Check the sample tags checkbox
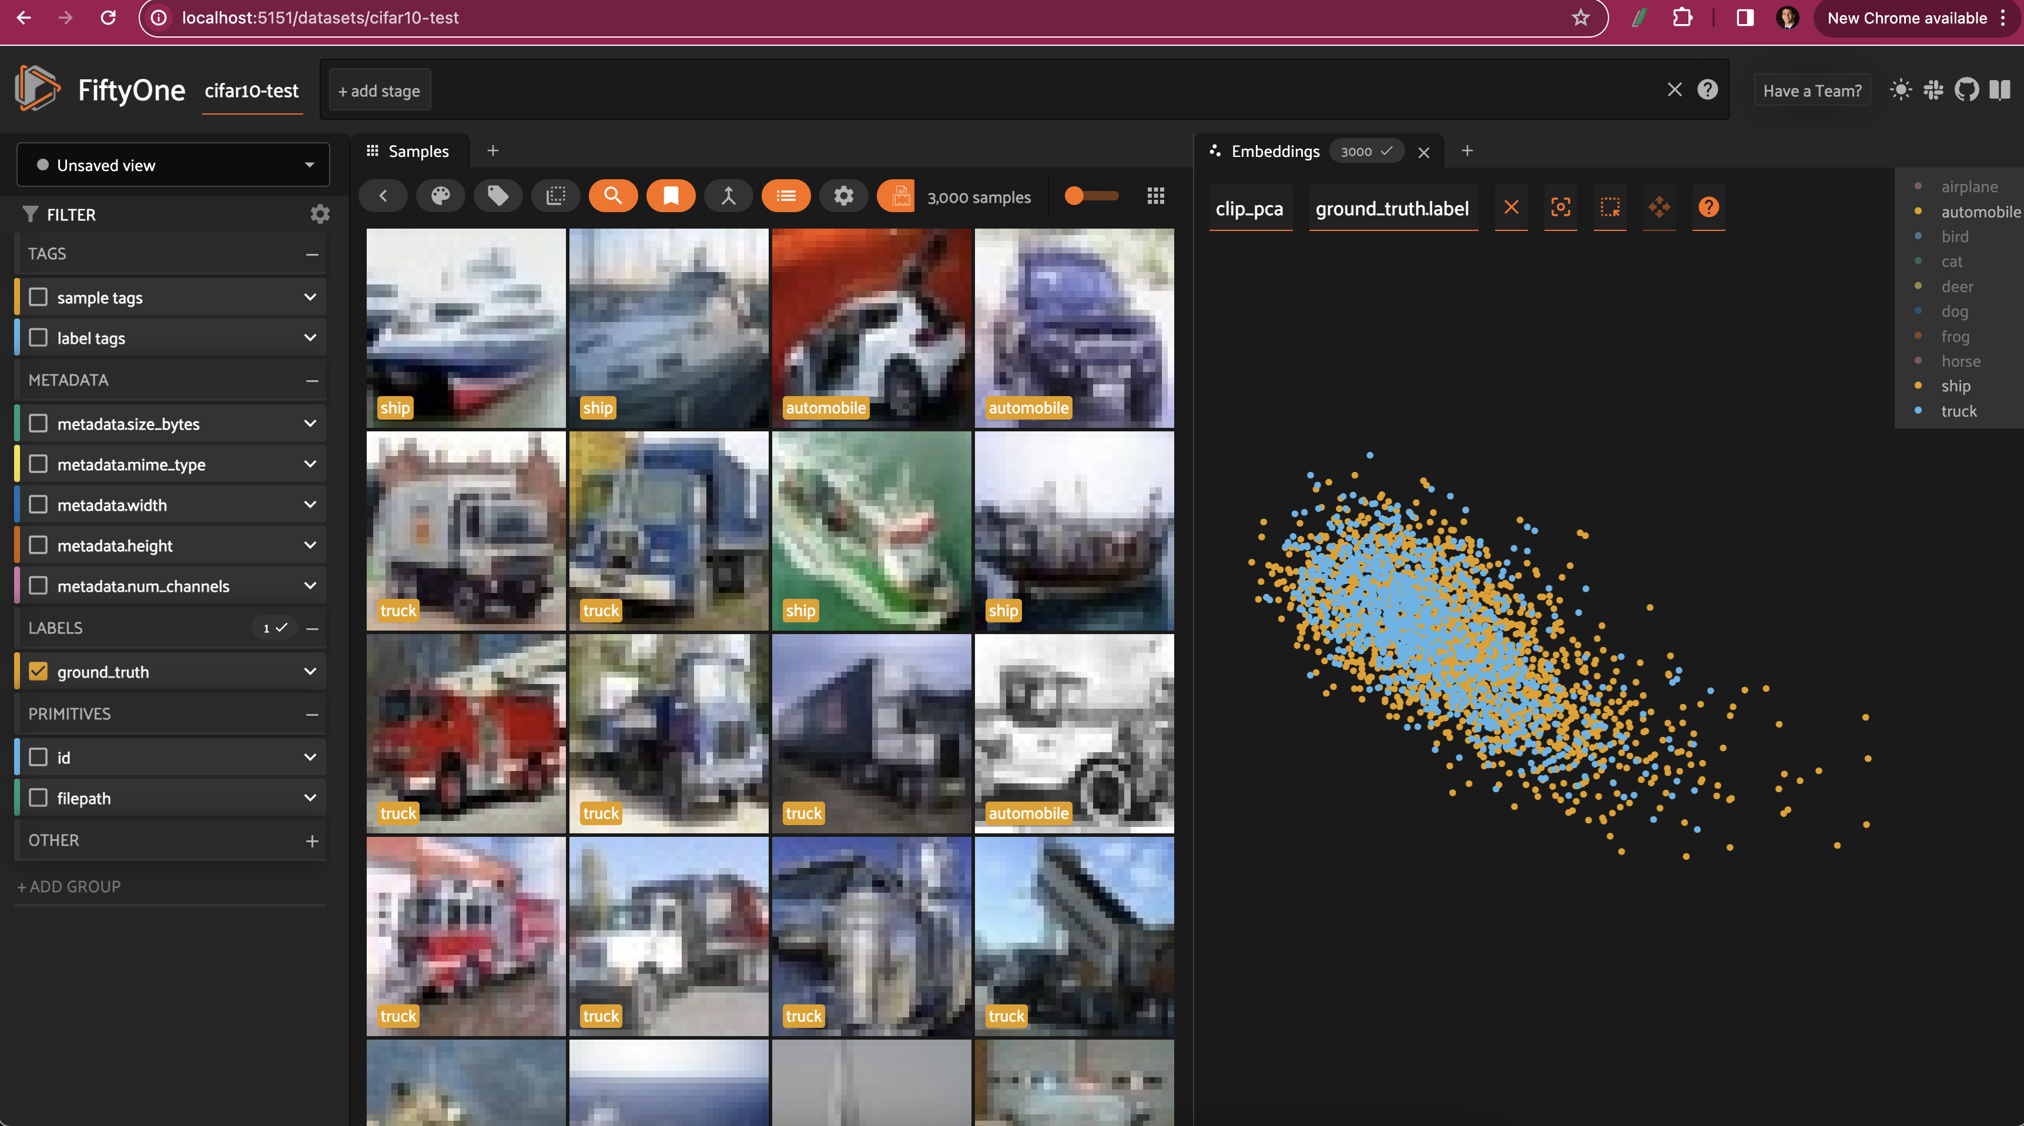Screen dimensions: 2024x1126 pyautogui.click(x=38, y=297)
